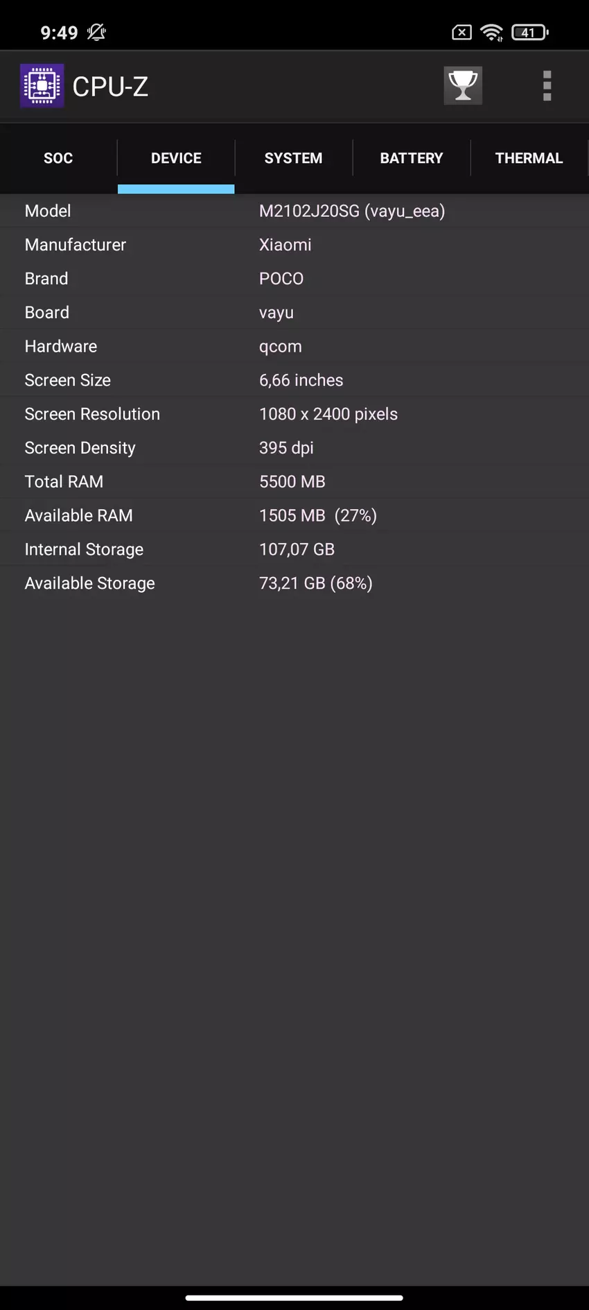Screen dimensions: 589x1310
Task: Open the trophy benchmark ranking icon
Action: (463, 86)
